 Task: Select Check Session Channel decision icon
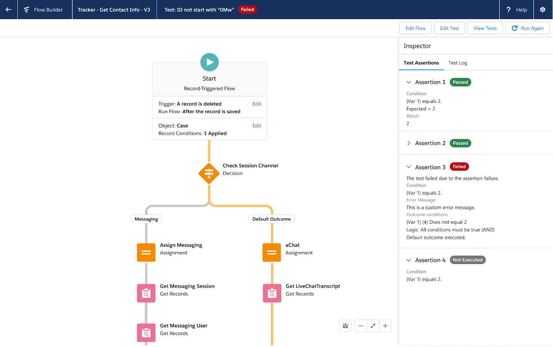[x=209, y=173]
